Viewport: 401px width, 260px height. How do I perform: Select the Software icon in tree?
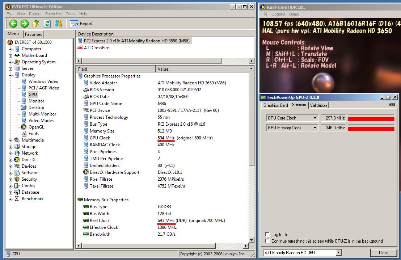click(x=17, y=172)
